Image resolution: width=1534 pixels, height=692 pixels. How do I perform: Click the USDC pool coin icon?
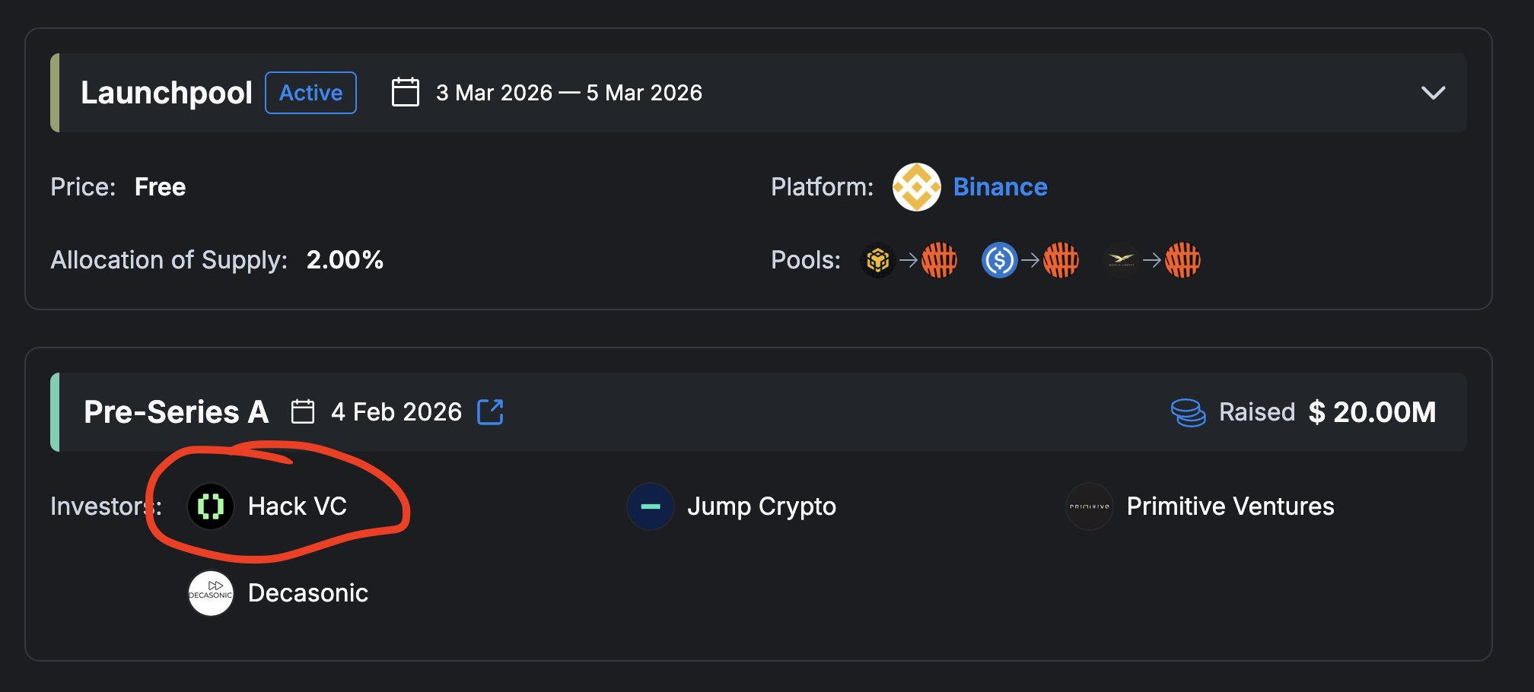click(999, 260)
